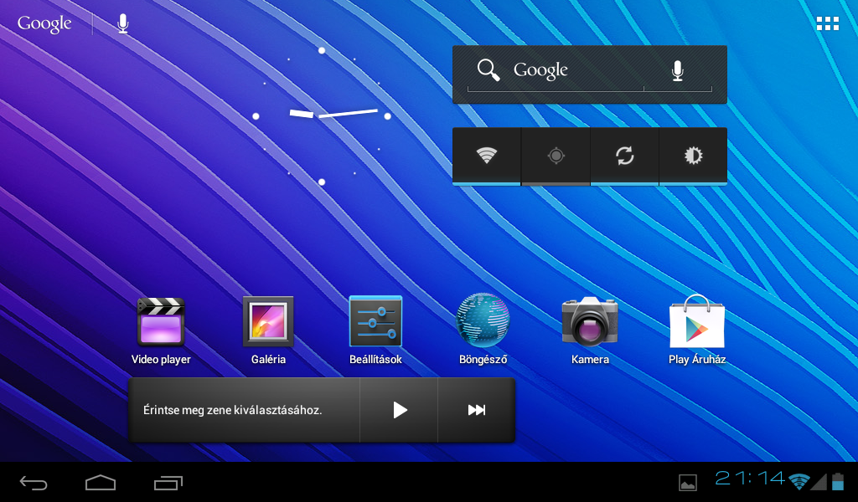
Task: Start voice search from the widget microphone
Action: coord(677,70)
